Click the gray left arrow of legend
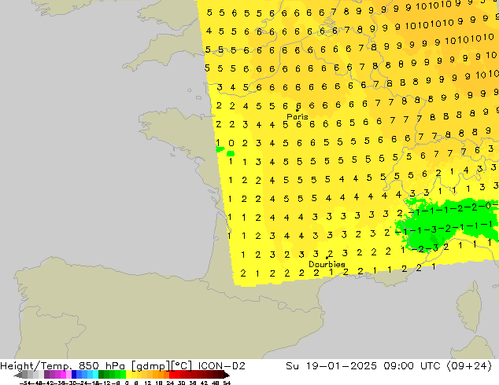The image size is (499, 385). coord(17,375)
